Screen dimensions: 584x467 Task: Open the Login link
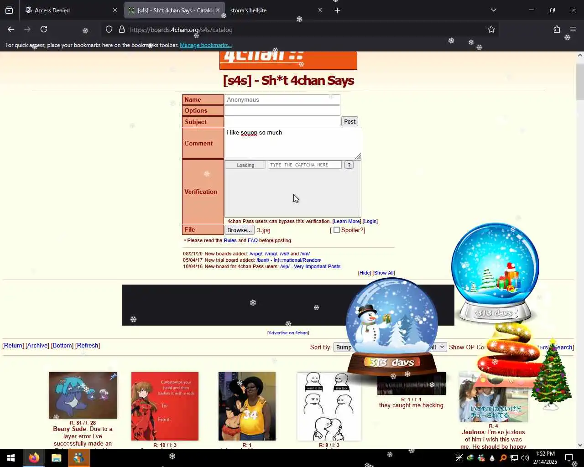coord(370,221)
